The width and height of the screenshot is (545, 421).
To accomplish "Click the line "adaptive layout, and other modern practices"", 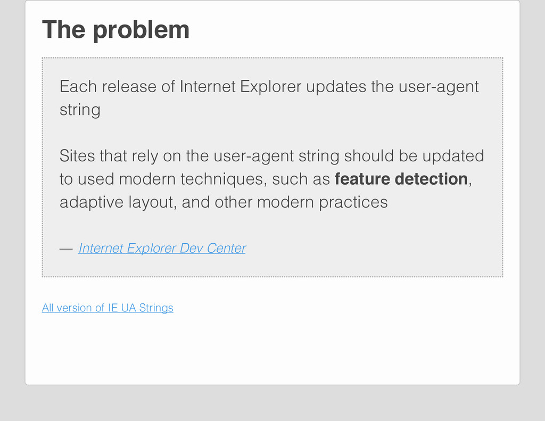I will tap(224, 202).
